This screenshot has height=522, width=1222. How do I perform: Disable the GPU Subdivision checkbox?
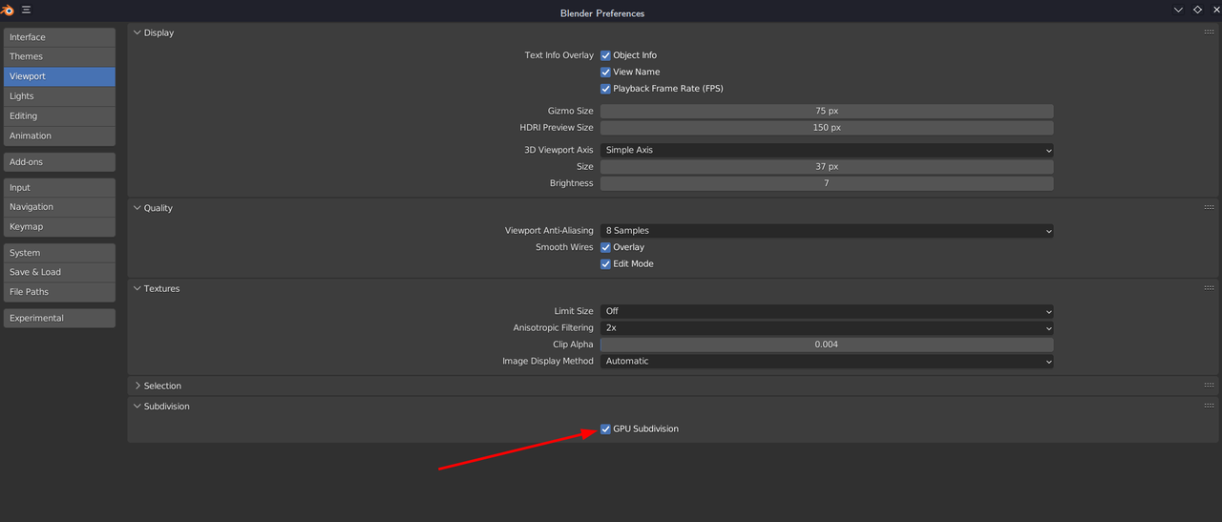[605, 429]
